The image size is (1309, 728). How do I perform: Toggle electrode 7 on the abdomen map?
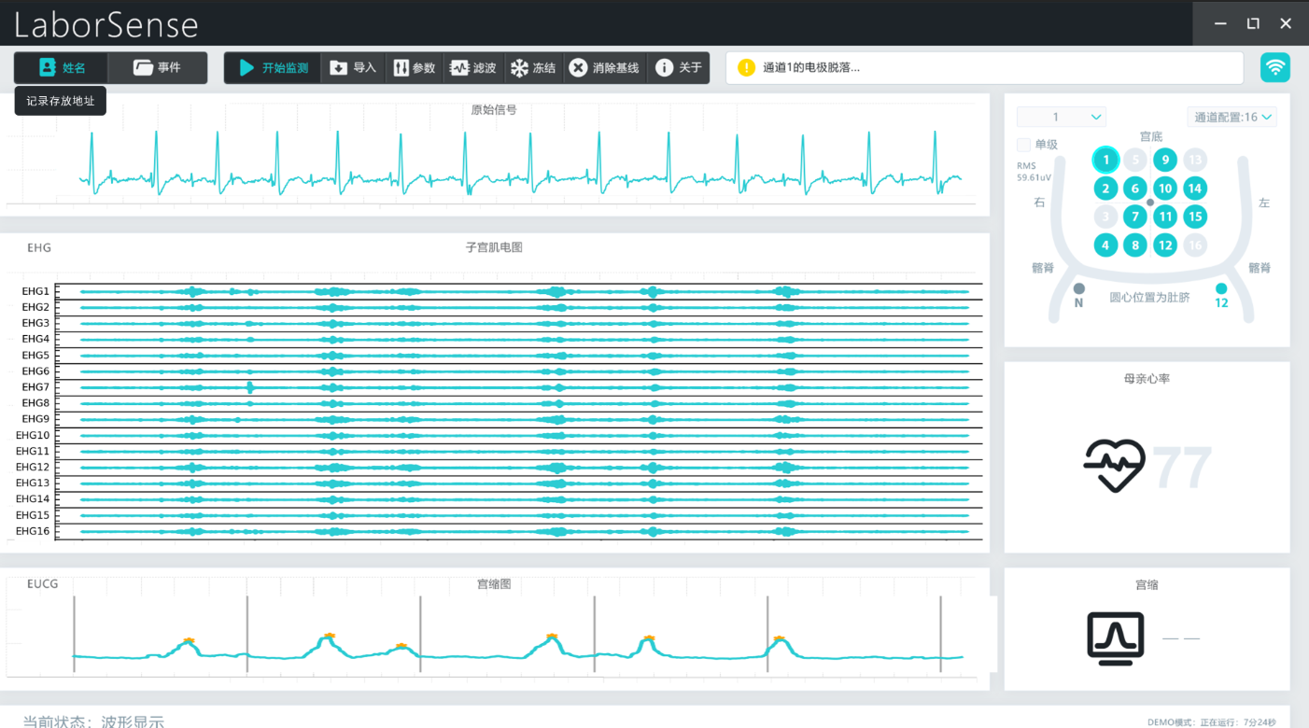coord(1135,217)
